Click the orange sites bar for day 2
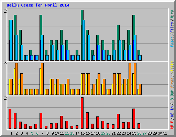Screen dimensions: 176x137 click(x=16, y=79)
